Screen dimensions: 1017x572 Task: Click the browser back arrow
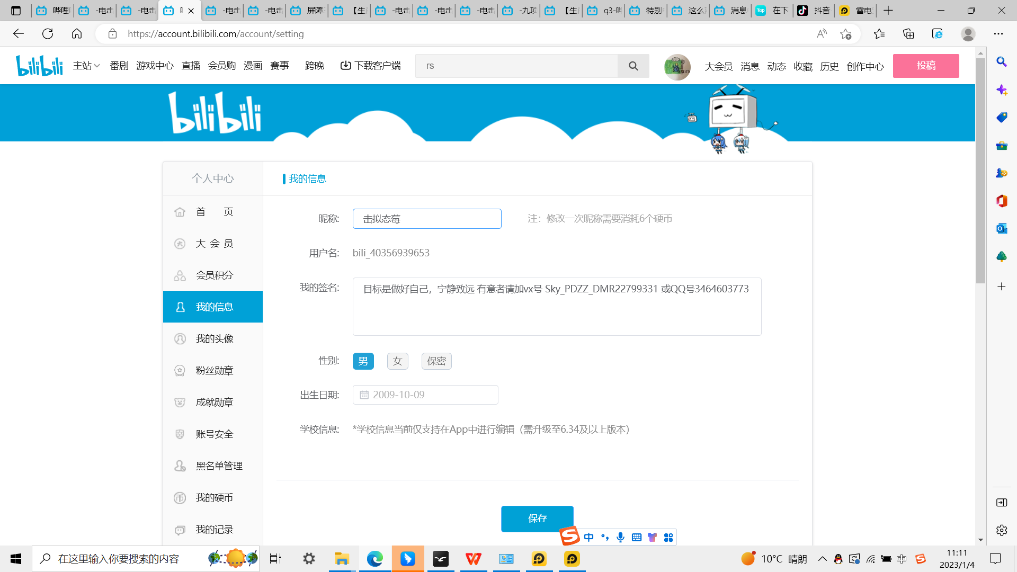coord(19,34)
